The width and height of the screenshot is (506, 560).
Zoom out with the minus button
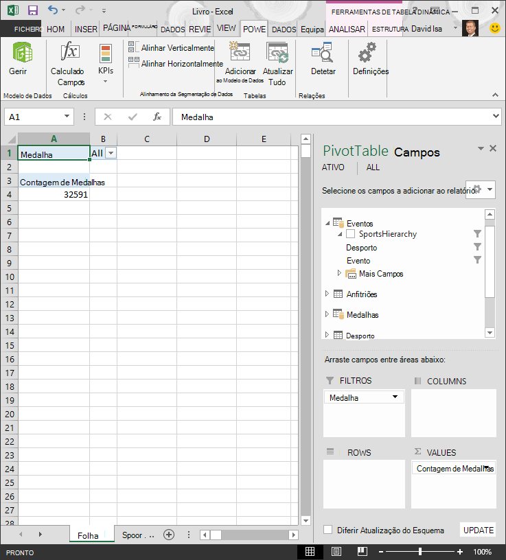(x=381, y=552)
